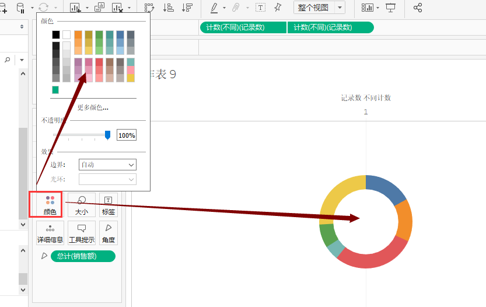This screenshot has height=307, width=486.
Task: Show or hide cards icon
Action: tap(368, 8)
